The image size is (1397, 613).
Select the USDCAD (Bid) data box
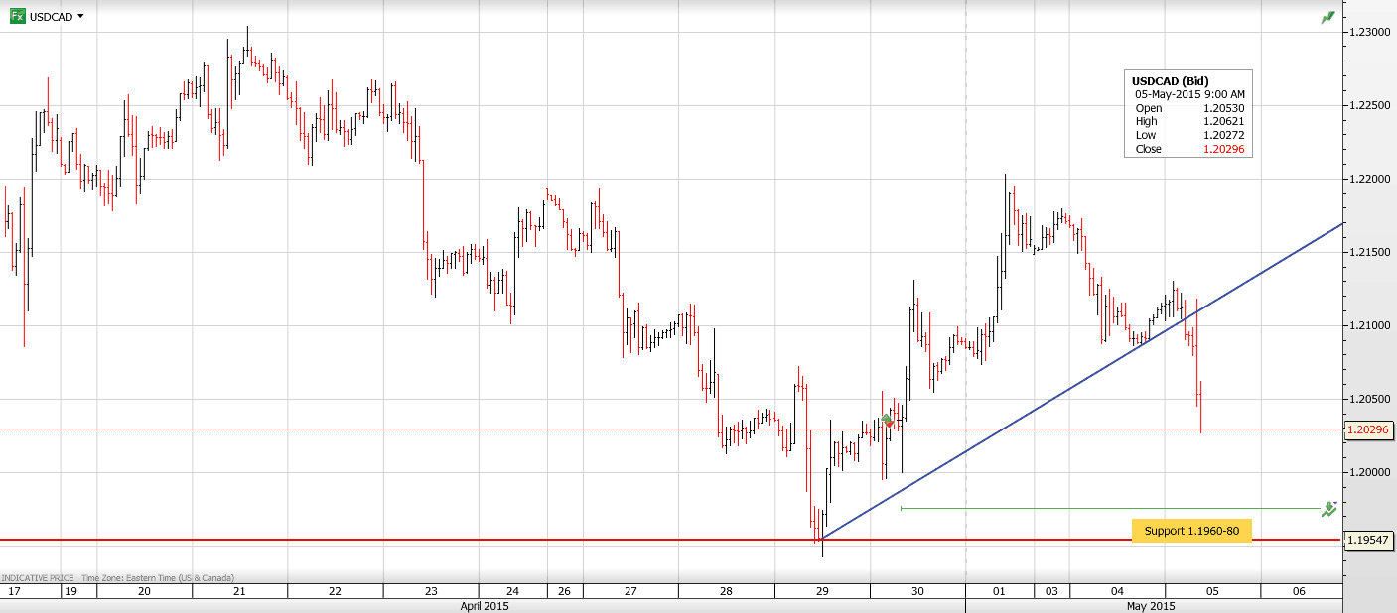(x=1188, y=114)
